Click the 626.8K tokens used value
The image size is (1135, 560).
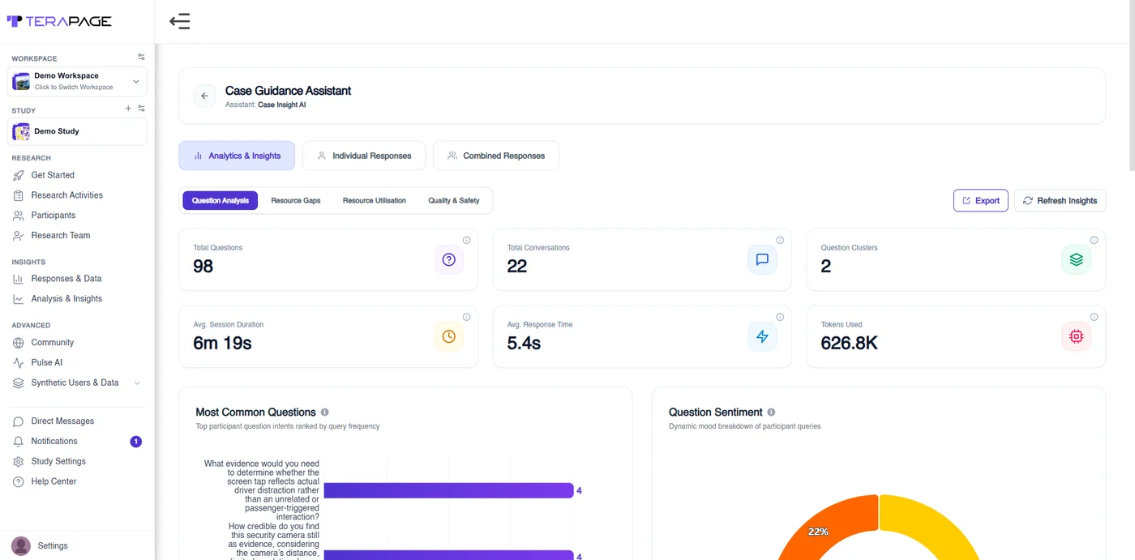[x=849, y=344]
